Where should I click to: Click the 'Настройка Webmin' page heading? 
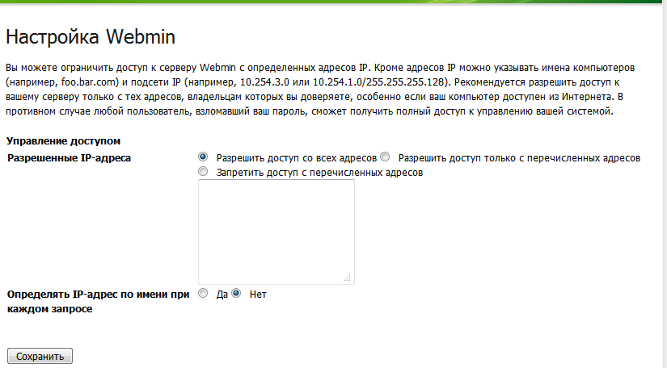pos(91,37)
